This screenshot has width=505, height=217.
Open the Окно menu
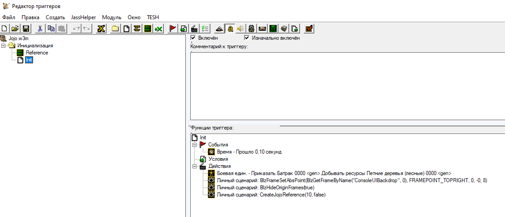[134, 17]
